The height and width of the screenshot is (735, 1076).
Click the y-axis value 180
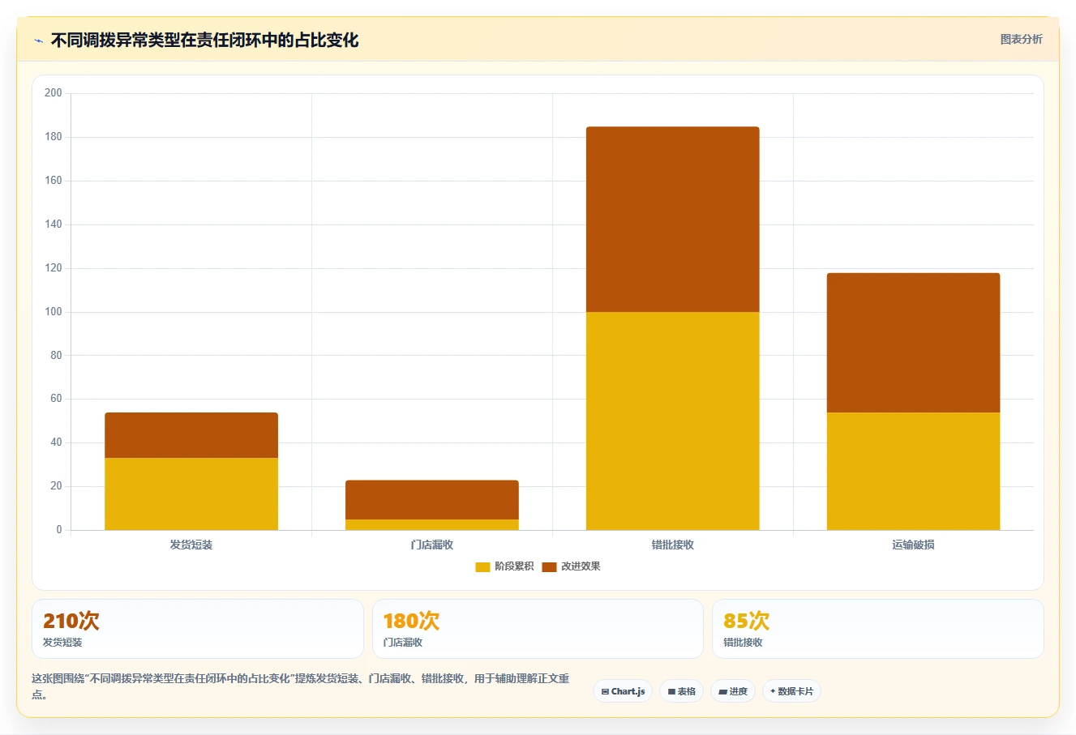pyautogui.click(x=54, y=137)
